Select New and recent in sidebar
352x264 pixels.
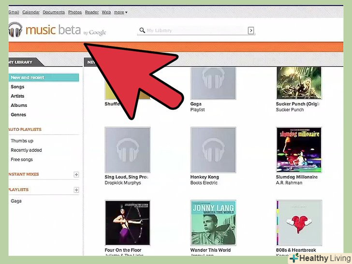(44, 77)
